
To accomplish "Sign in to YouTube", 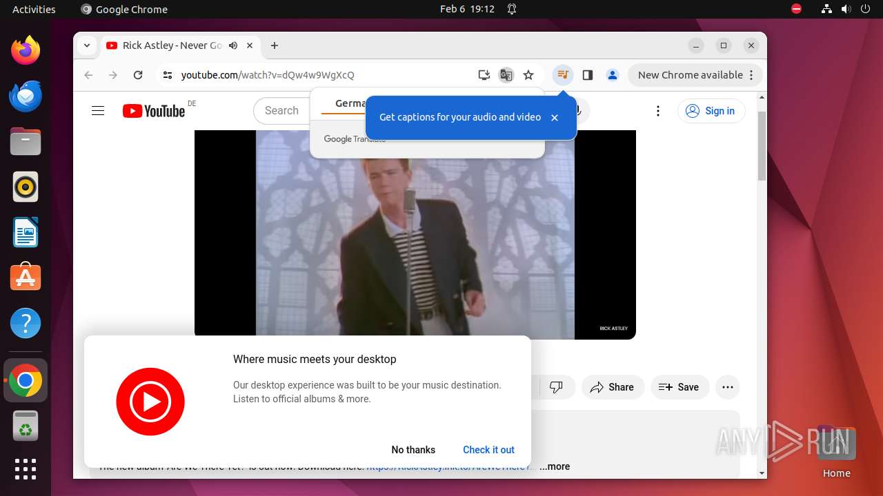I will coord(711,111).
